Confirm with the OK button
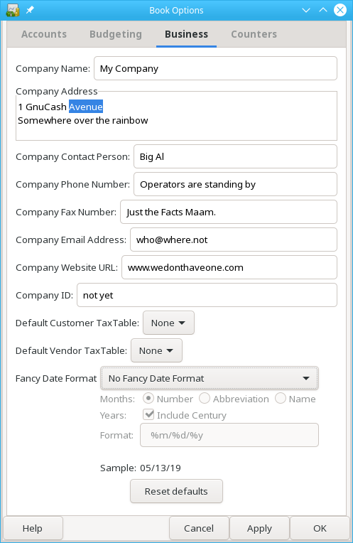 click(x=320, y=528)
